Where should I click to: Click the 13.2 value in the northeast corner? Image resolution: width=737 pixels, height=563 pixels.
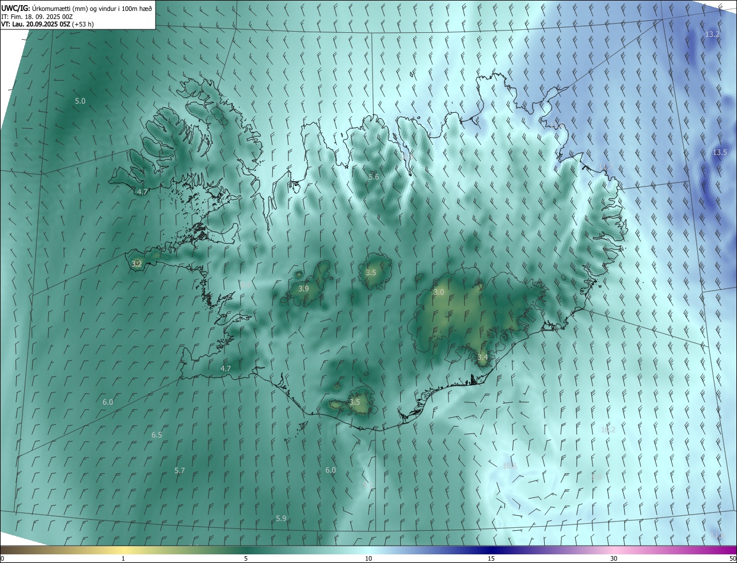pos(712,35)
